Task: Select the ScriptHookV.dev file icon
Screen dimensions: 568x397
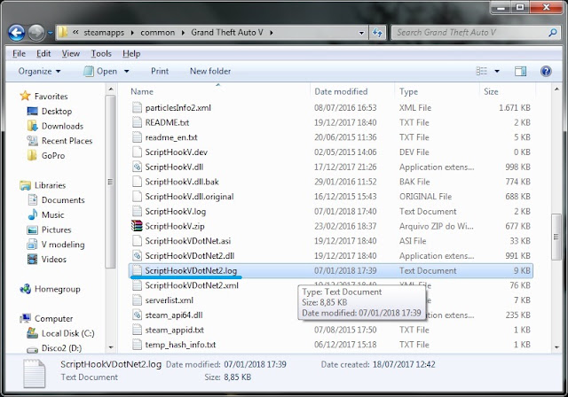Action: point(137,152)
